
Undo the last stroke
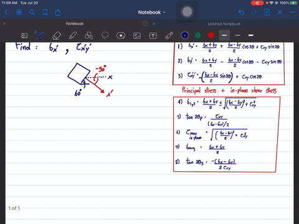241,12
